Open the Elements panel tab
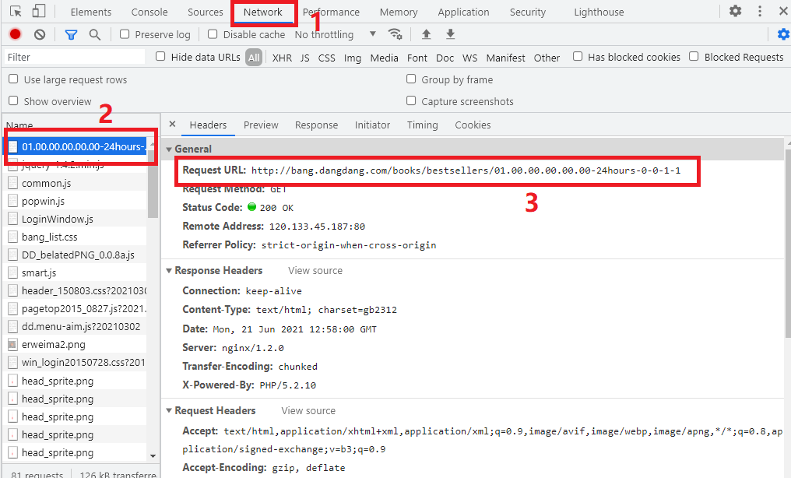Image resolution: width=791 pixels, height=478 pixels. (x=91, y=12)
